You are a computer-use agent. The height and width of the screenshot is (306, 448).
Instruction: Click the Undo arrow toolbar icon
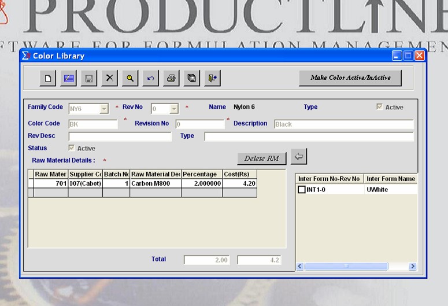150,78
